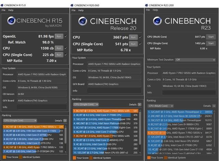The width and height of the screenshot is (219, 161).
Task: Click the Cinebench R15 title bar icon
Action: pos(3,5)
